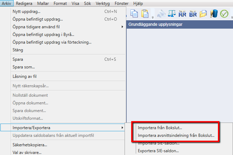Select Nytt uppdrag... menu entry
233x155 pixels.
[68, 12]
